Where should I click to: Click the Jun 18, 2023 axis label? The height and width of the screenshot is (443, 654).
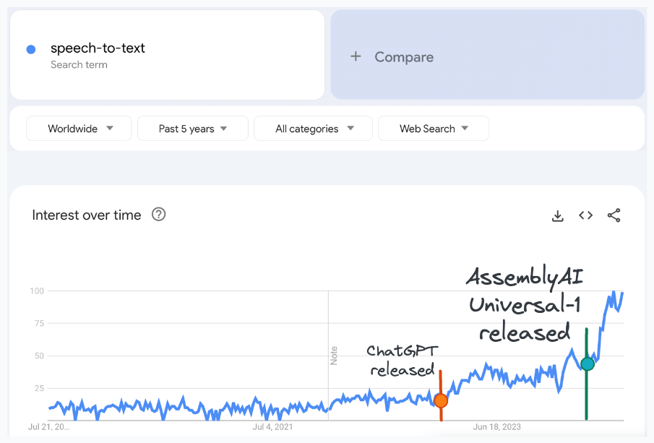click(496, 427)
